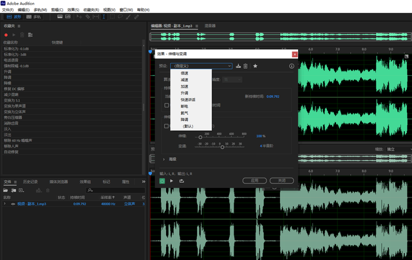Switch to Waveform (波形) editor view
Viewport: 412px width, 260px height.
tap(14, 17)
